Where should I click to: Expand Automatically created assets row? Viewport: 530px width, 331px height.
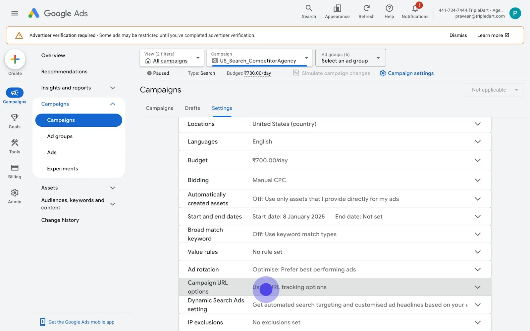[335, 199]
